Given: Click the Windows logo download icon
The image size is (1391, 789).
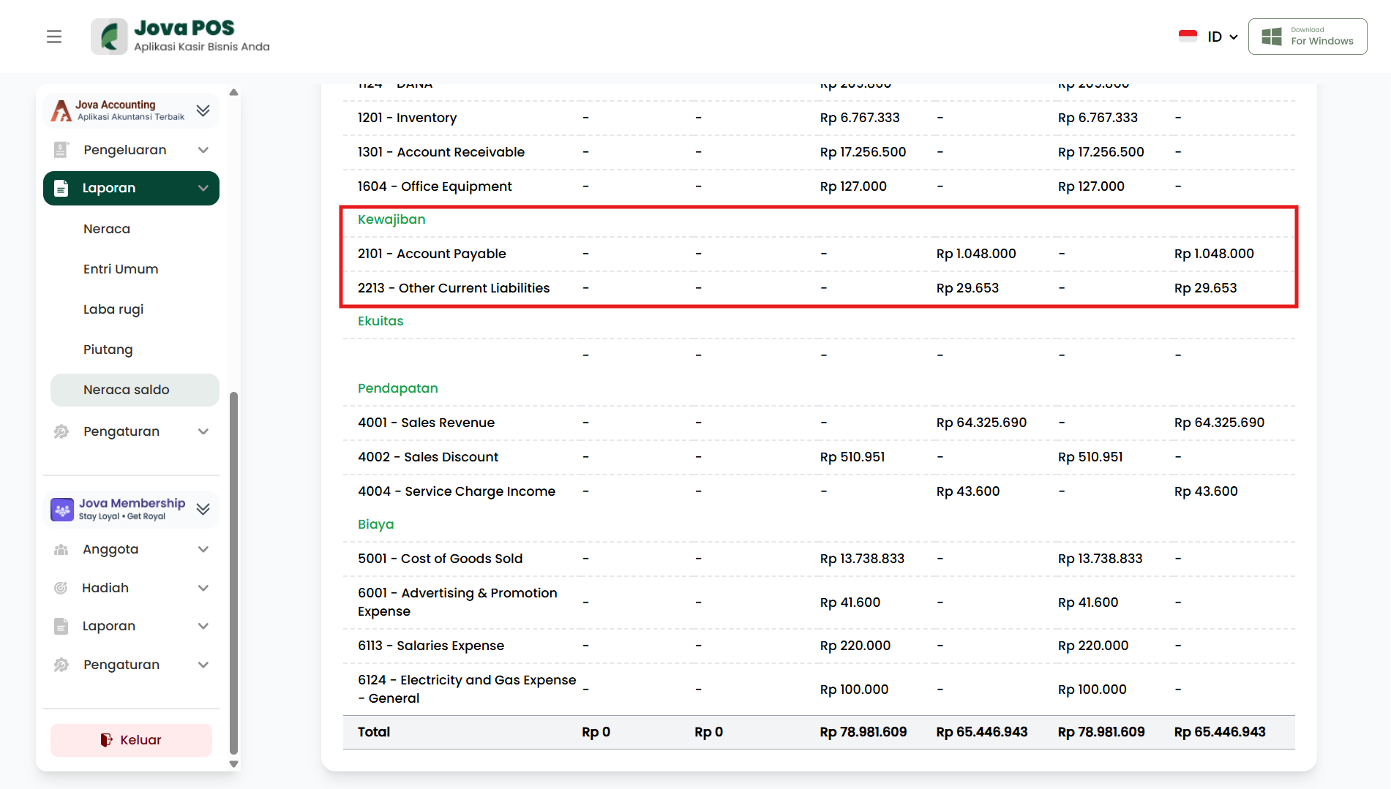Looking at the screenshot, I should (x=1272, y=37).
